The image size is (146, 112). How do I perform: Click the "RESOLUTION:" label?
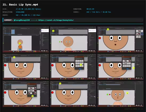click(8, 12)
